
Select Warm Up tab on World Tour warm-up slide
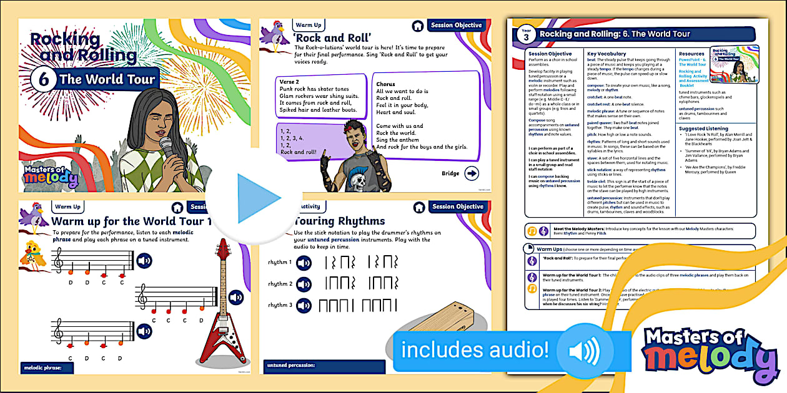[67, 206]
